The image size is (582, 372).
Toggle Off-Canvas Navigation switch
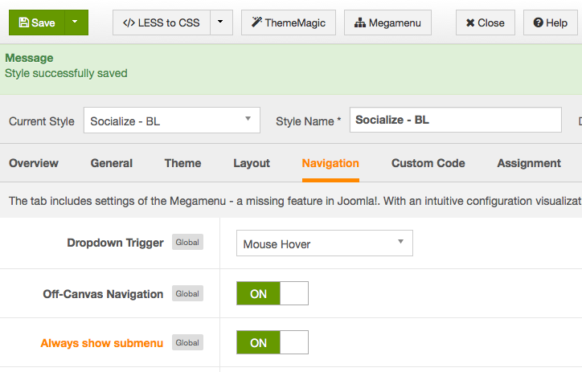click(x=273, y=293)
